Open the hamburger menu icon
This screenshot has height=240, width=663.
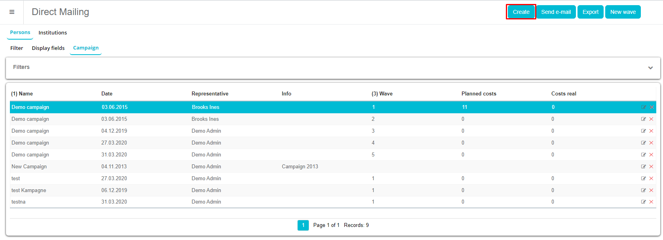tap(12, 12)
